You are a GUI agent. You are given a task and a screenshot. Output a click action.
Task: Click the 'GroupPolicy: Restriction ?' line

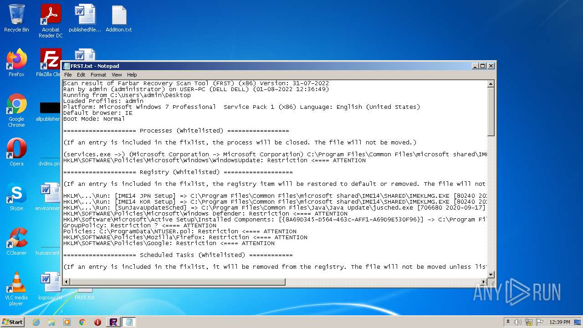click(140, 225)
